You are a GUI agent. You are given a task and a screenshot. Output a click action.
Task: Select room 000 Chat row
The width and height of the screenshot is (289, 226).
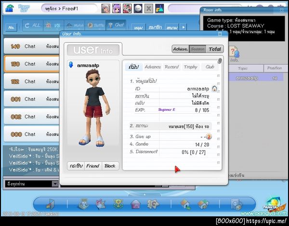click(32, 134)
